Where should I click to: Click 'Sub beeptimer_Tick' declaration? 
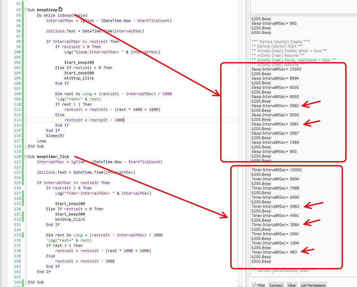tap(48, 157)
